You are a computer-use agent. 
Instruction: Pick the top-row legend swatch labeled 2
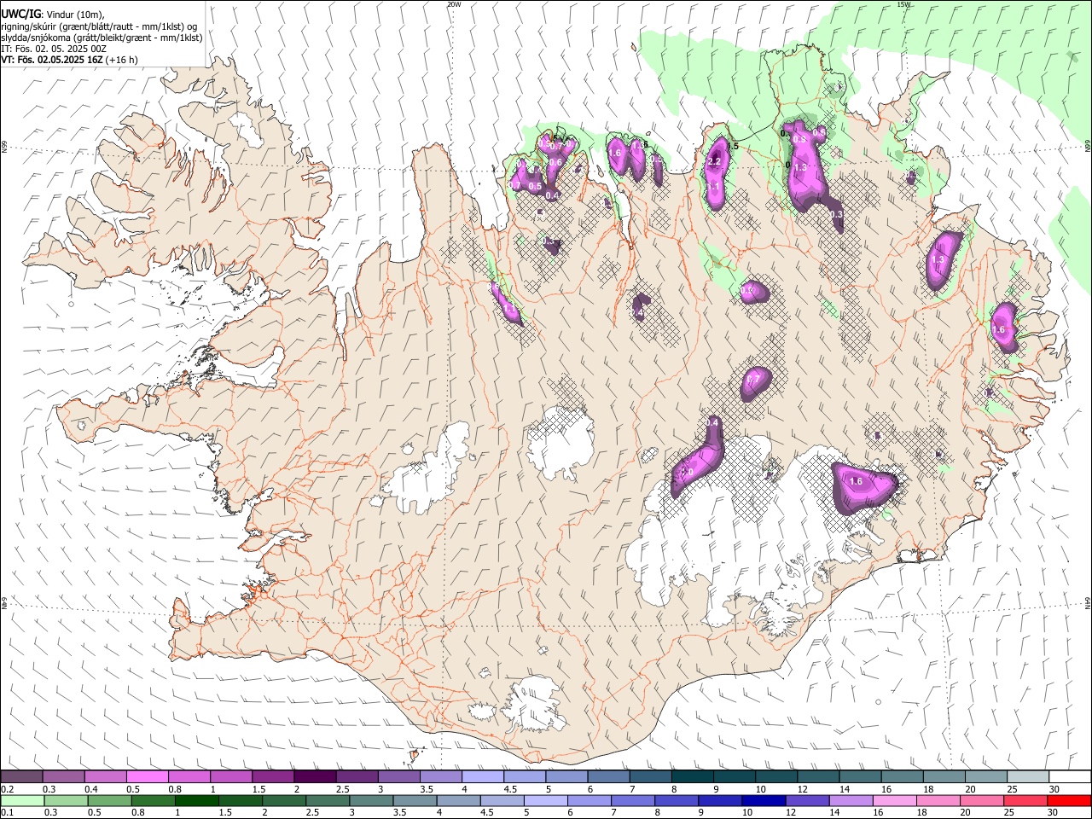pyautogui.click(x=315, y=777)
